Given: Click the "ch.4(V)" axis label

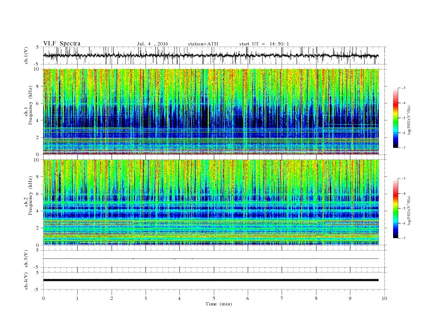Looking at the screenshot, I should pos(26,281).
